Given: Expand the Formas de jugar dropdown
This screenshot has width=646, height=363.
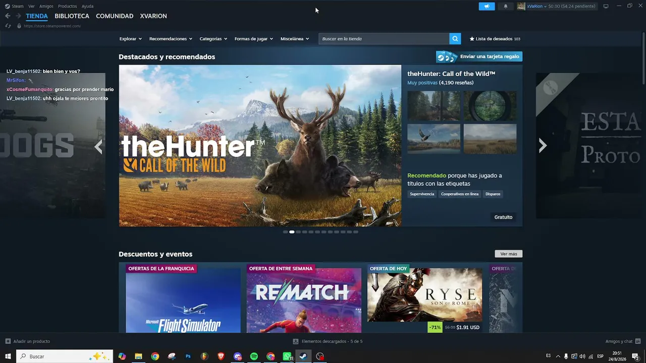Looking at the screenshot, I should 254,39.
